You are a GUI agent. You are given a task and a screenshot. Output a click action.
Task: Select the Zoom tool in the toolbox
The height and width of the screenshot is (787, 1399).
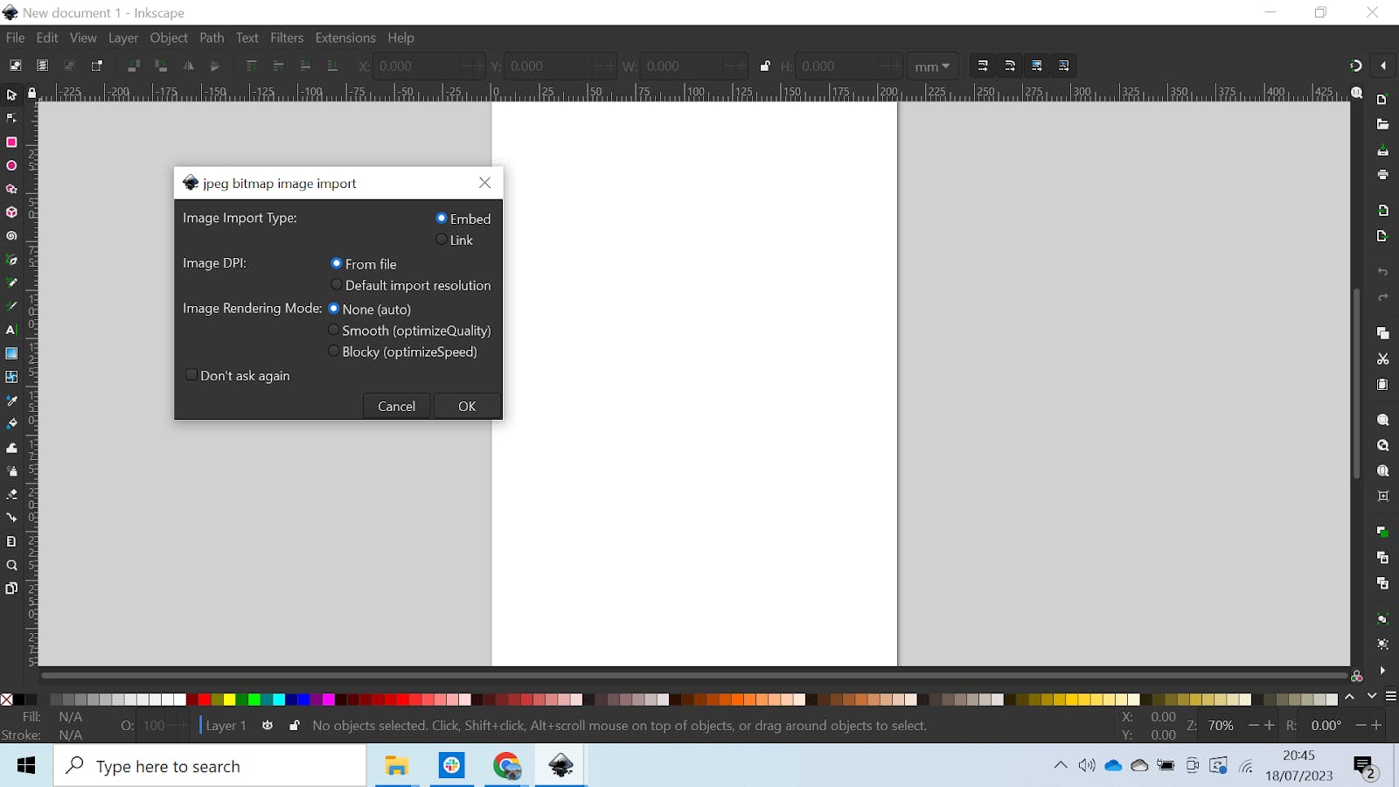click(11, 566)
